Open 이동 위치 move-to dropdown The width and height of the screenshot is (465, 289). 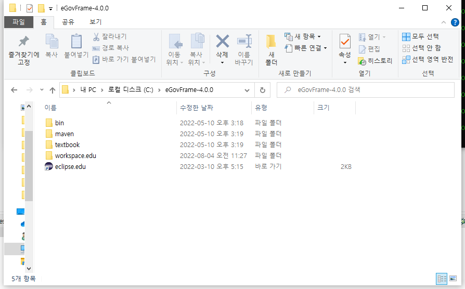pos(174,49)
